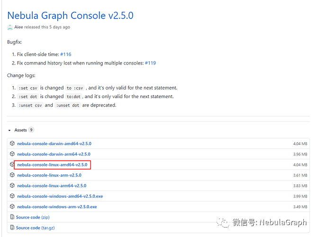Image resolution: width=317 pixels, height=237 pixels.
Task: Click package icon beside nebula-console-darwin-arm64-v2.5.0
Action: click(x=12, y=154)
